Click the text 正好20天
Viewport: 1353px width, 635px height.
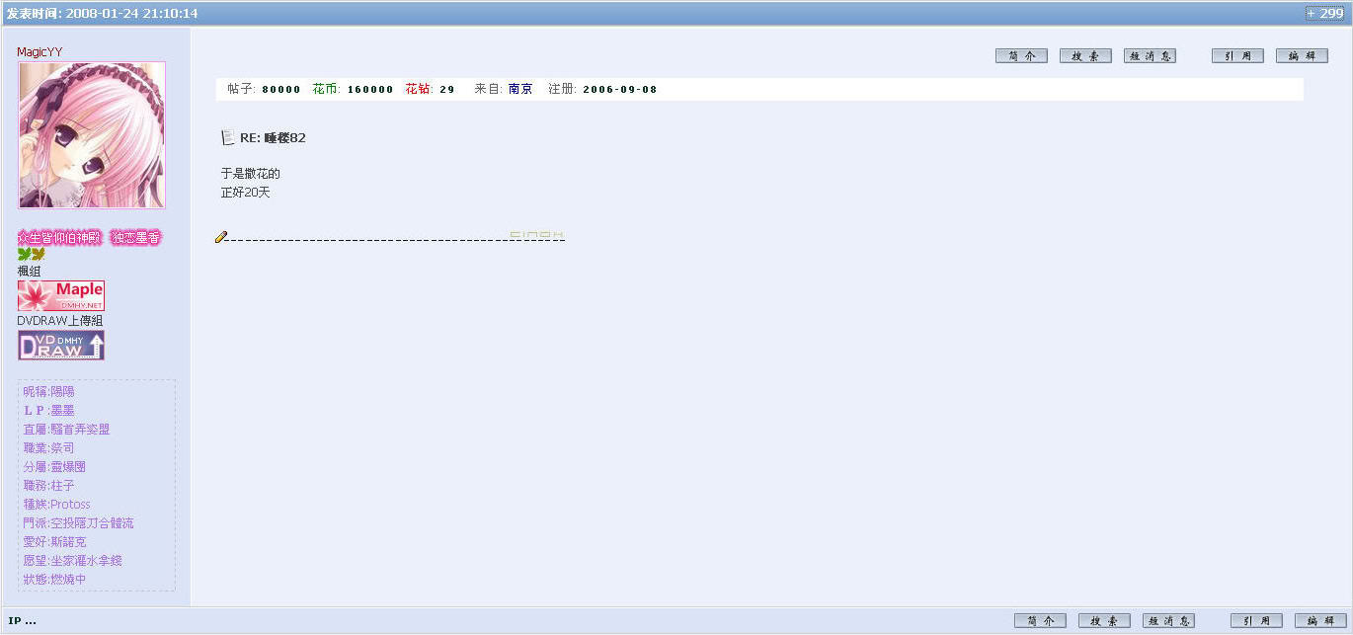pyautogui.click(x=245, y=193)
